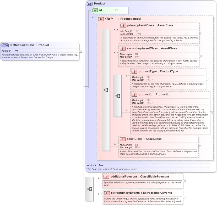This screenshot has height=206, width=217.
Task: Expand the assetClass element
Action: click(200, 147)
